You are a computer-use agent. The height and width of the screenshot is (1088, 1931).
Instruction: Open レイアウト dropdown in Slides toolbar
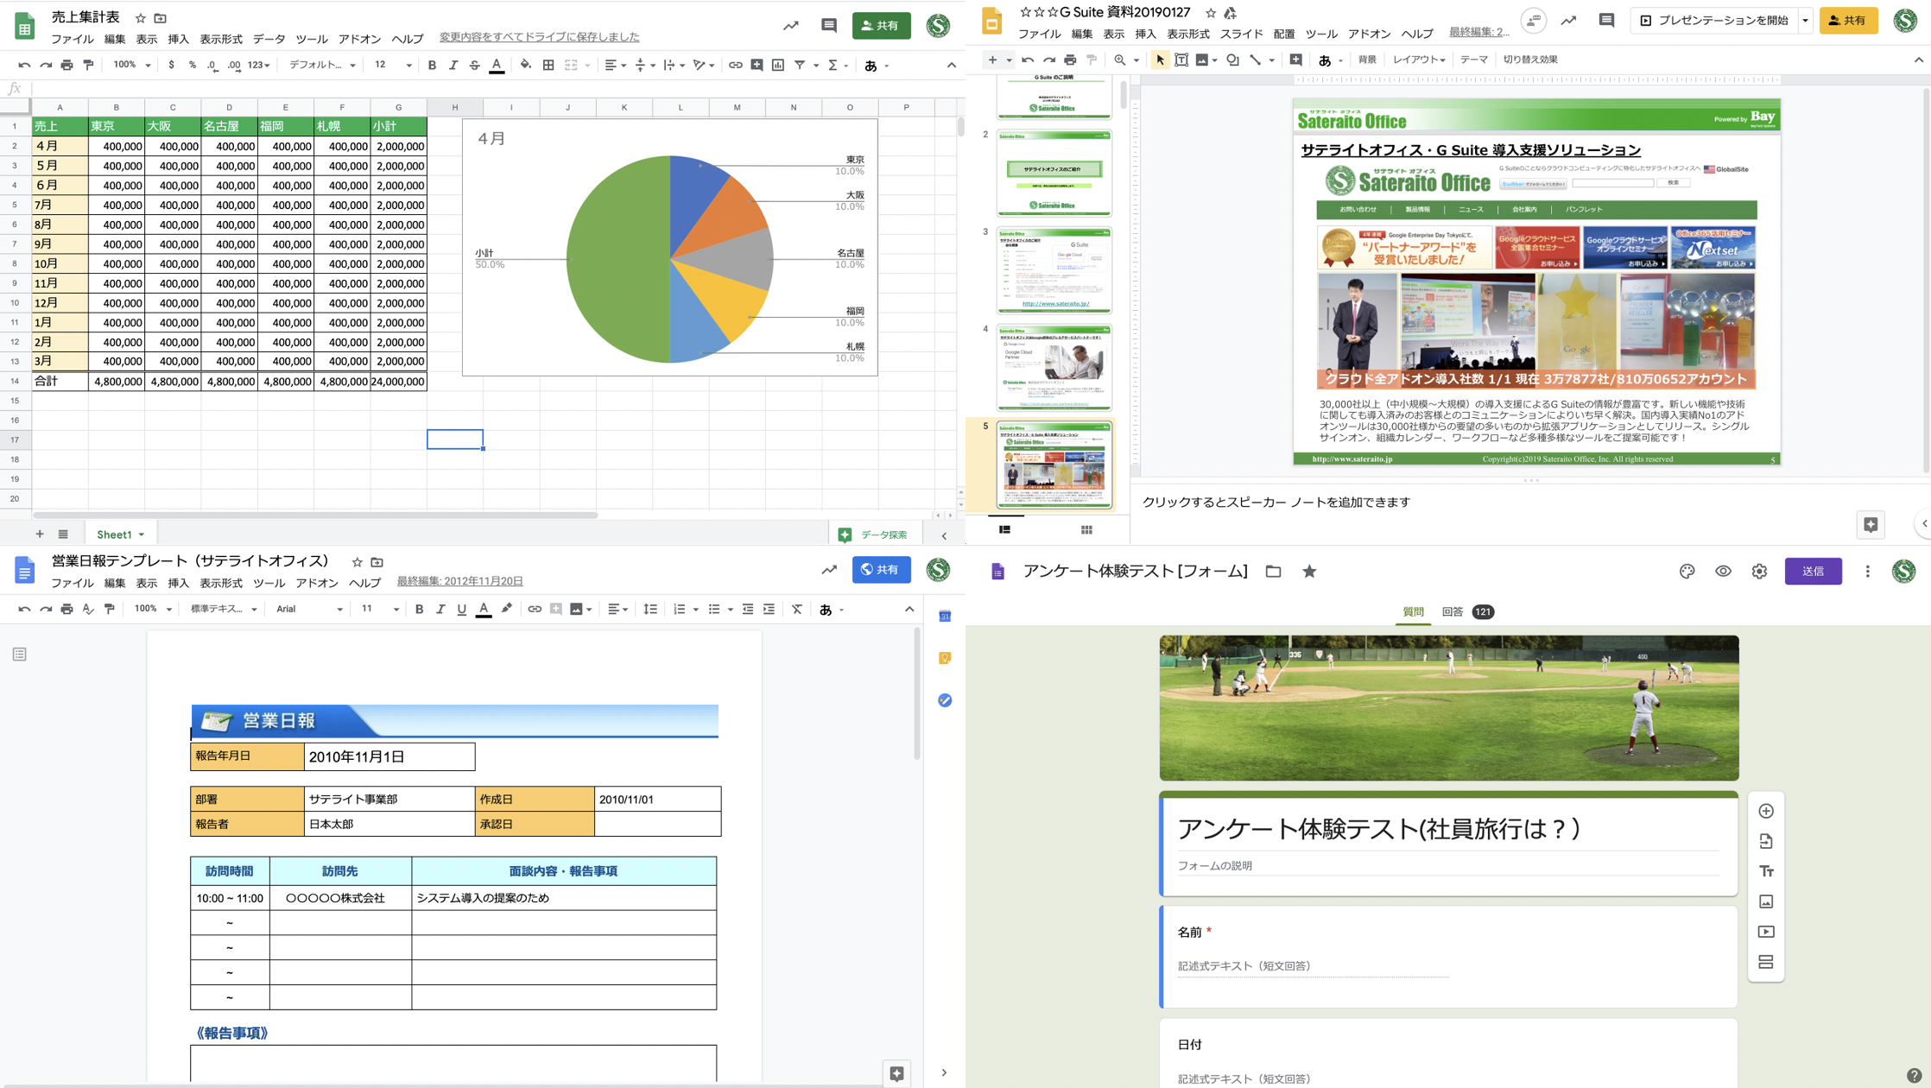[x=1419, y=60]
